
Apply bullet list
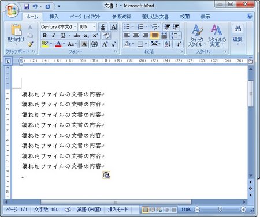pos(127,26)
